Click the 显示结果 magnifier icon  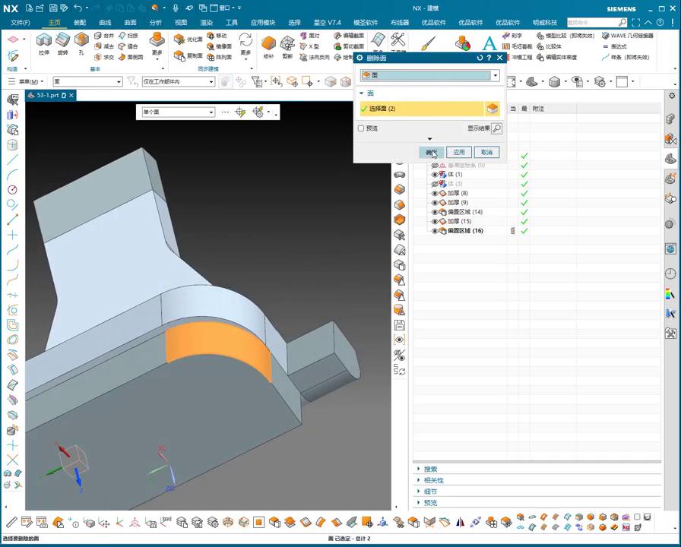coord(496,128)
